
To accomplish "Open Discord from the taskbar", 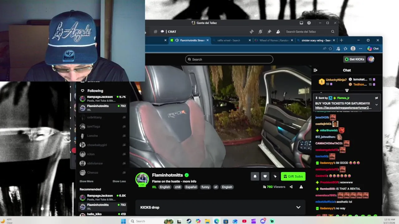I will tap(263, 221).
